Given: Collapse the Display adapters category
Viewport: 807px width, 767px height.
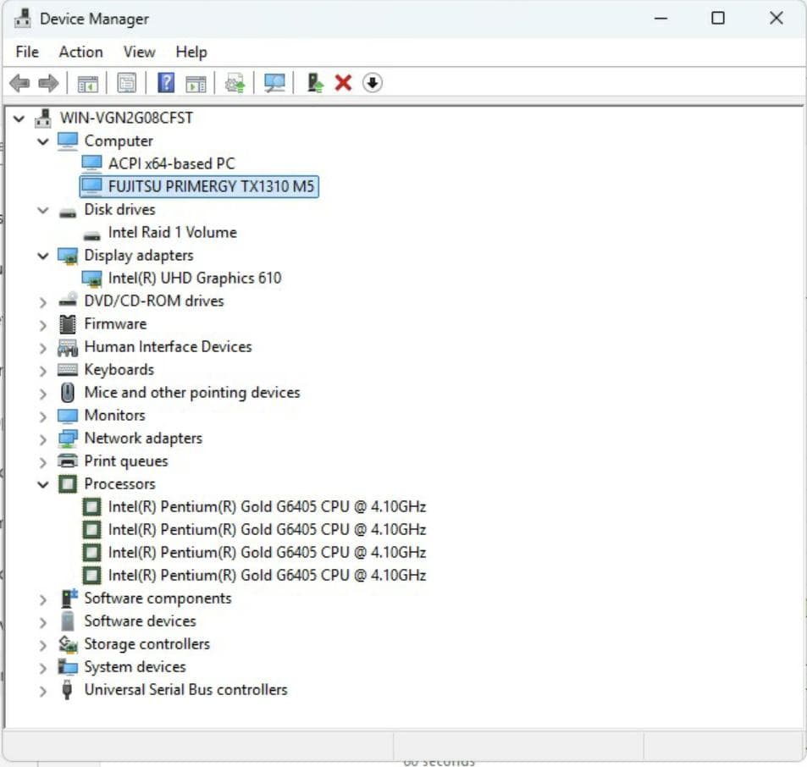Looking at the screenshot, I should pos(43,255).
